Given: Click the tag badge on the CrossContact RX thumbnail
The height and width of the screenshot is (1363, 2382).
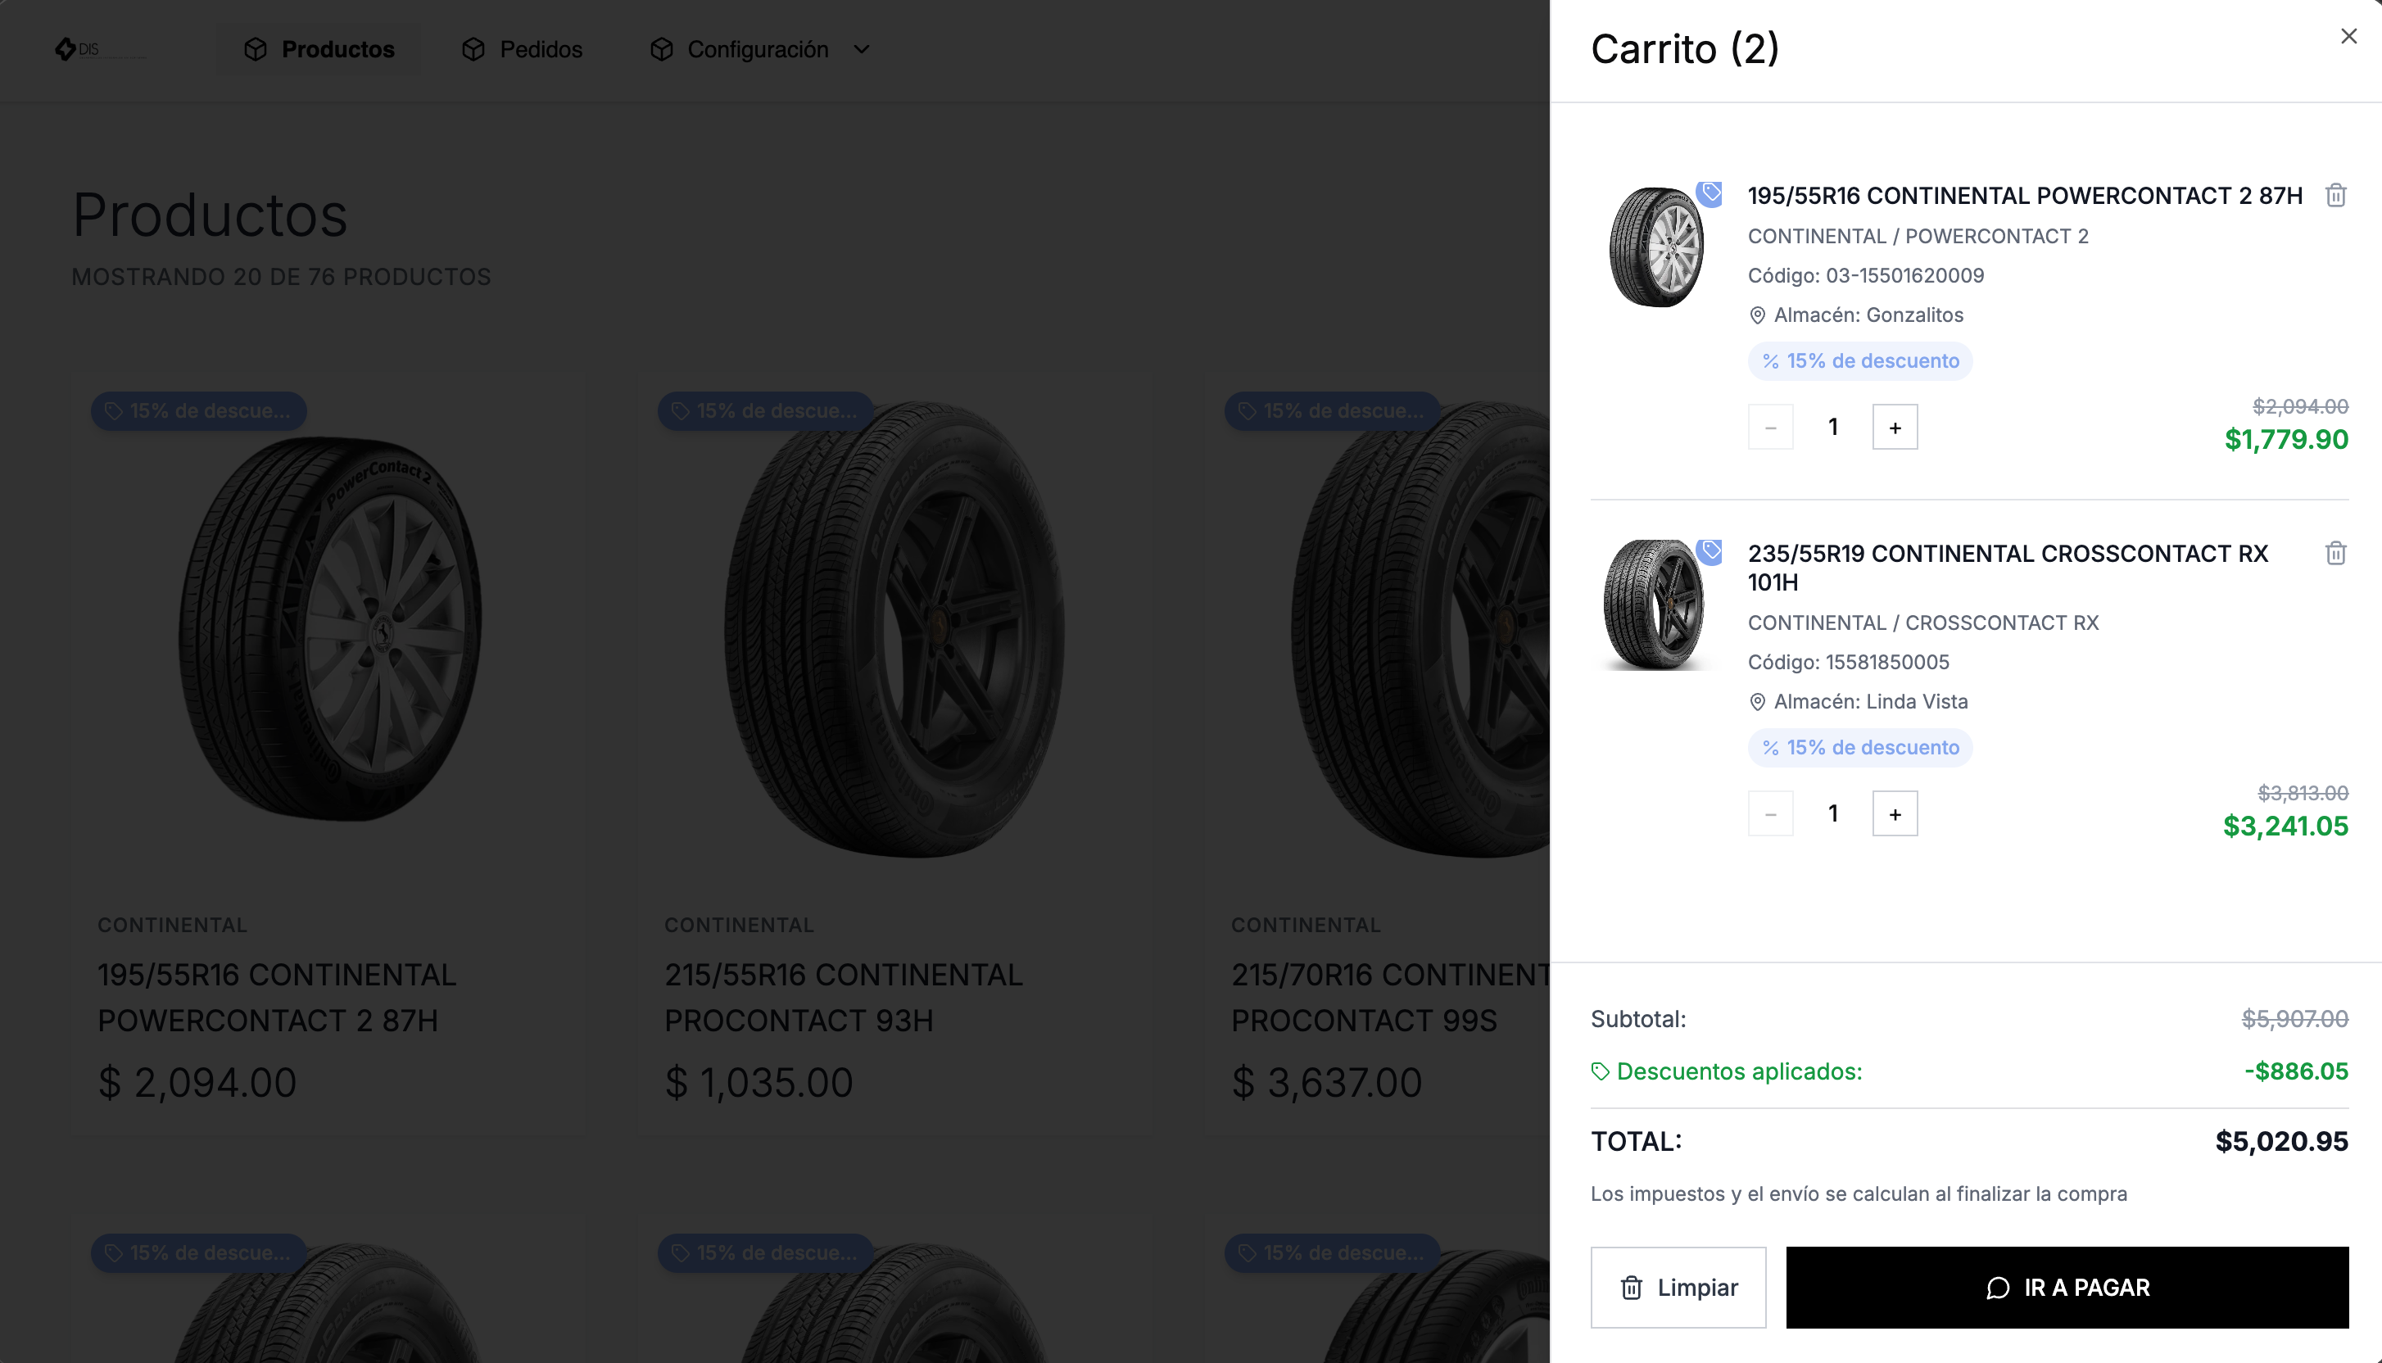Looking at the screenshot, I should click(x=1710, y=551).
